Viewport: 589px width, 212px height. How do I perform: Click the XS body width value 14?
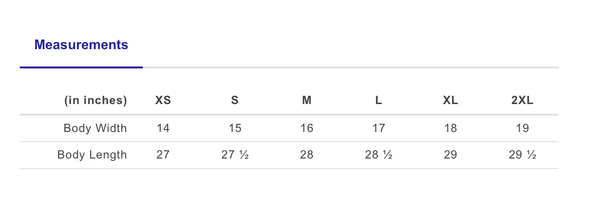[163, 128]
